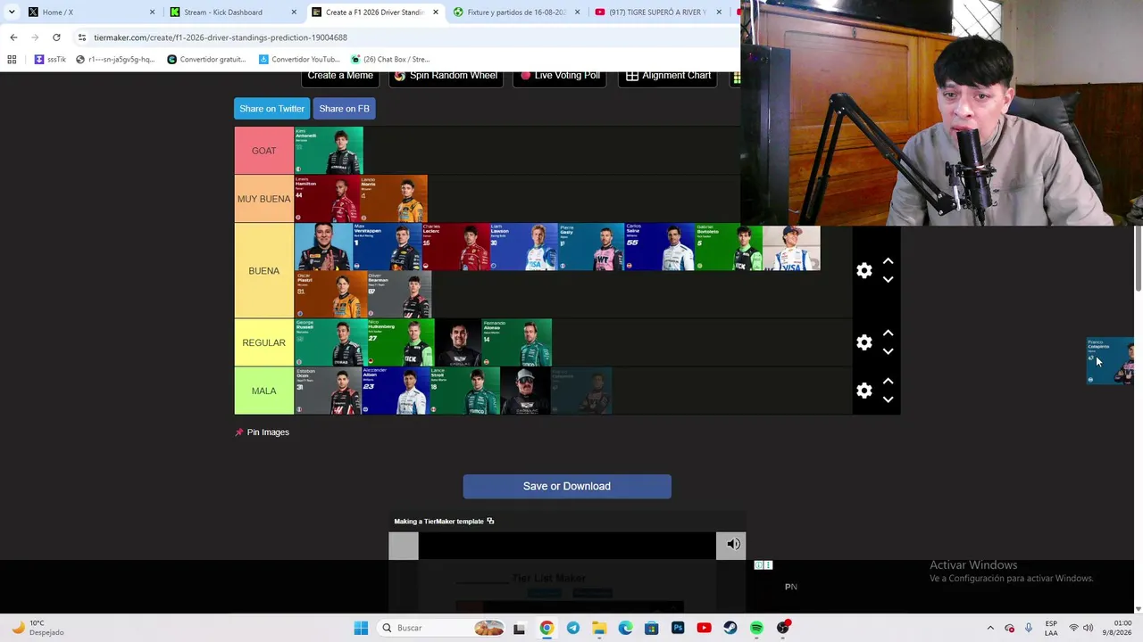Screen dimensions: 1143x642
Task: Select Oliver Bearman driver card
Action: 399,294
